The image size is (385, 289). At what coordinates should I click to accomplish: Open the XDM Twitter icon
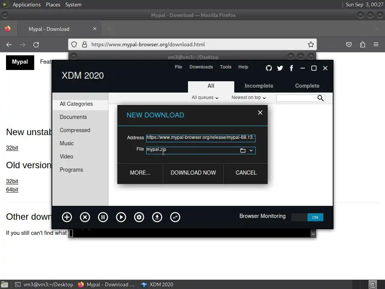[x=280, y=68]
